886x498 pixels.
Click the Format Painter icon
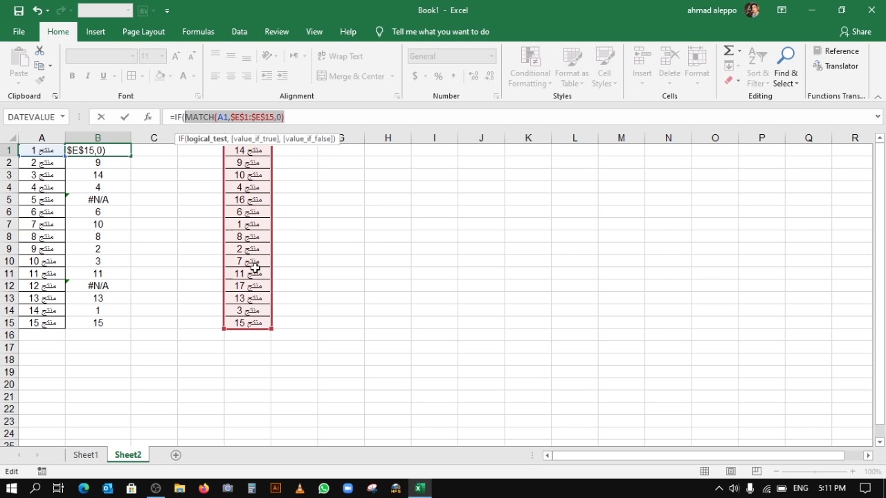[x=40, y=80]
